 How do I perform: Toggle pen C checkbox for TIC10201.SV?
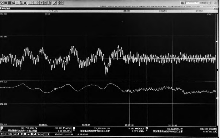(x=147, y=128)
